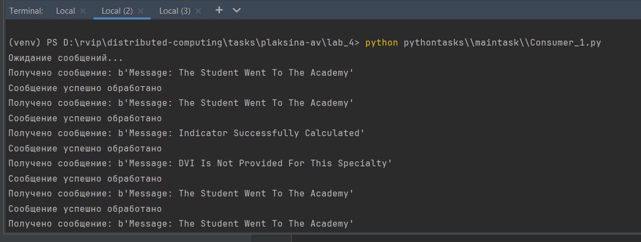Click the "Ожидание сообщений..." output line
This screenshot has height=242, width=641.
click(66, 58)
